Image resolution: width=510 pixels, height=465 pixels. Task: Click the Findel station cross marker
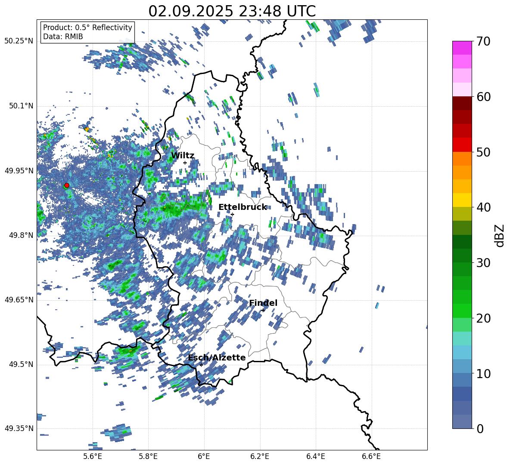(263, 311)
